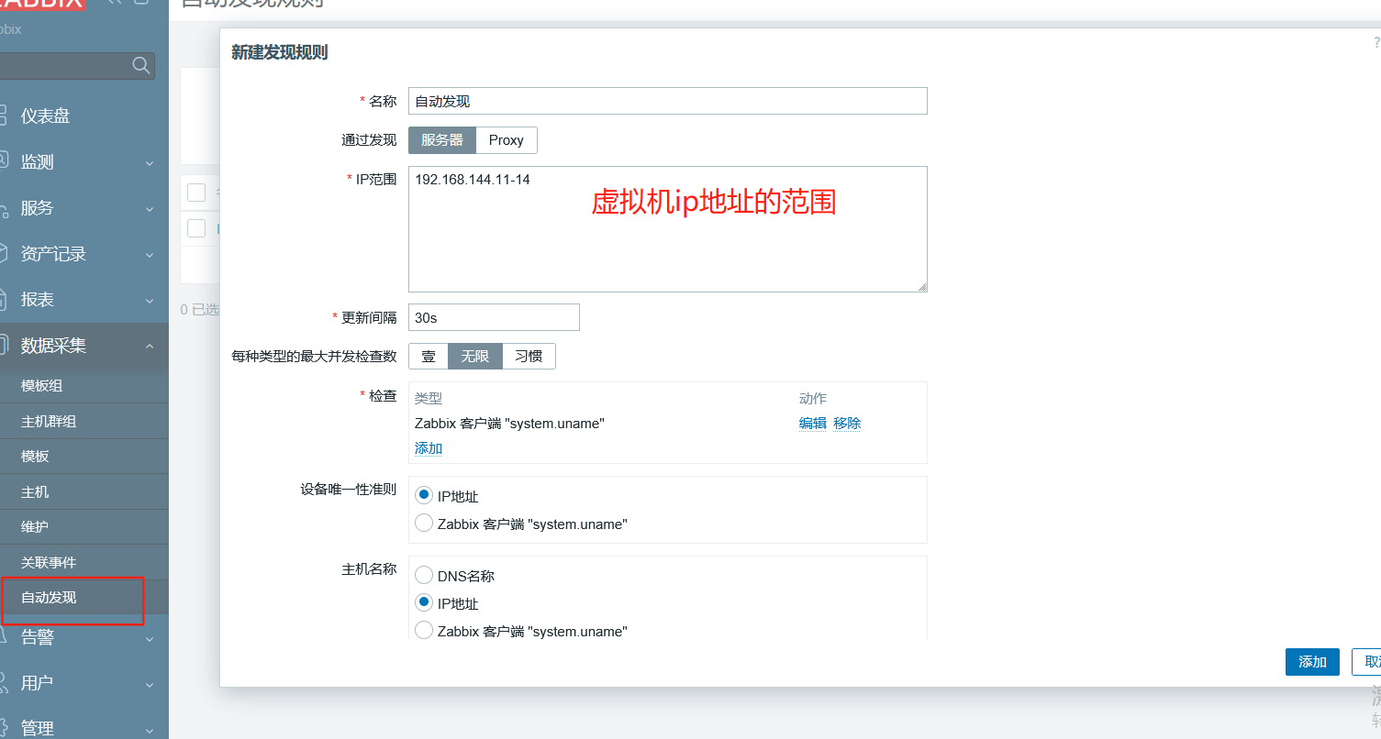The width and height of the screenshot is (1381, 739).
Task: Expand the 报表 chevron arrow
Action: coord(150,301)
